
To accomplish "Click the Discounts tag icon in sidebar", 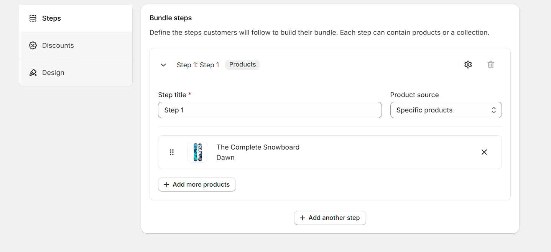I will click(33, 45).
